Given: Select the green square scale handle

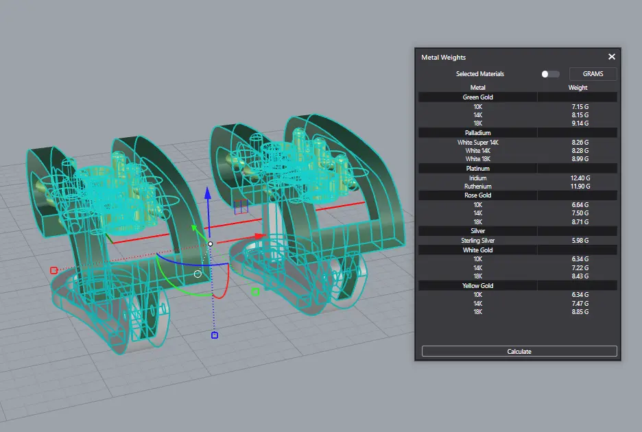Looking at the screenshot, I should (x=255, y=292).
